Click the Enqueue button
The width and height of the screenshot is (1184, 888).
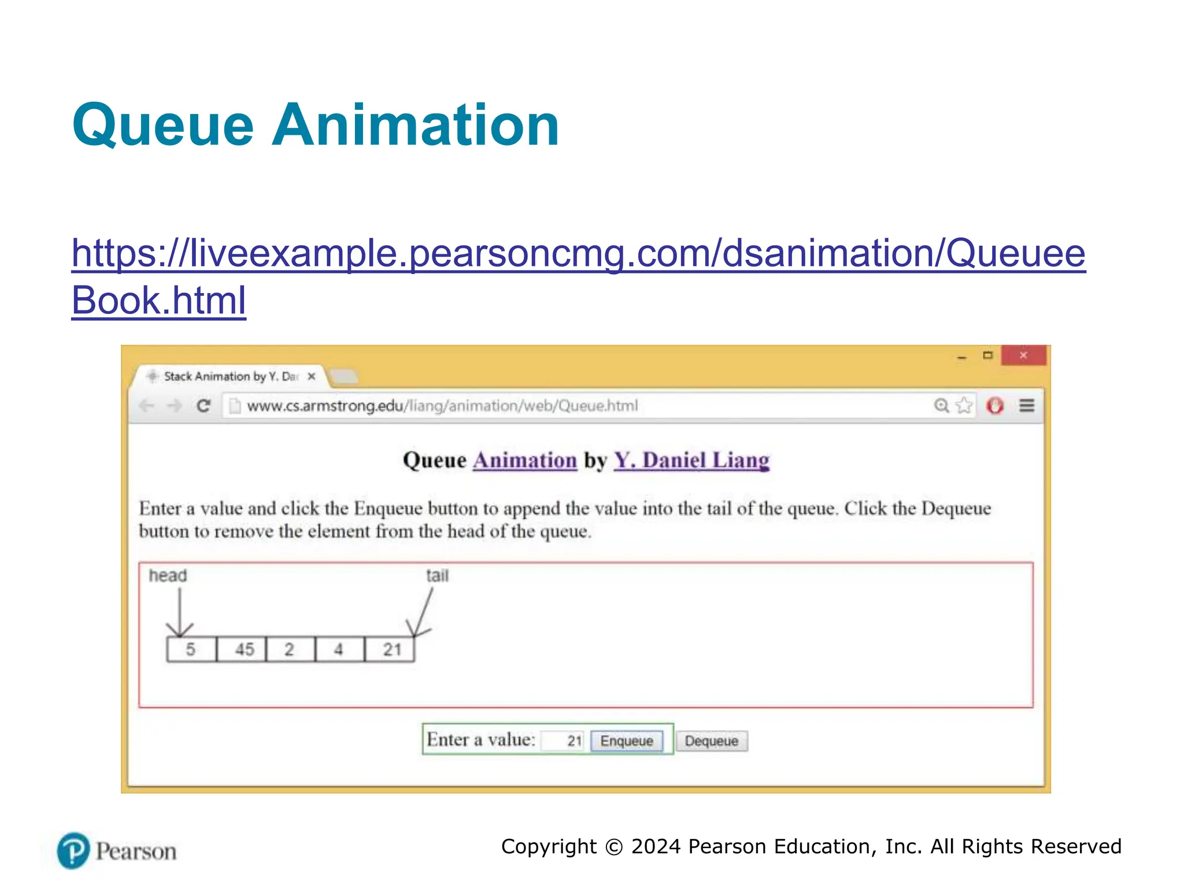click(627, 741)
